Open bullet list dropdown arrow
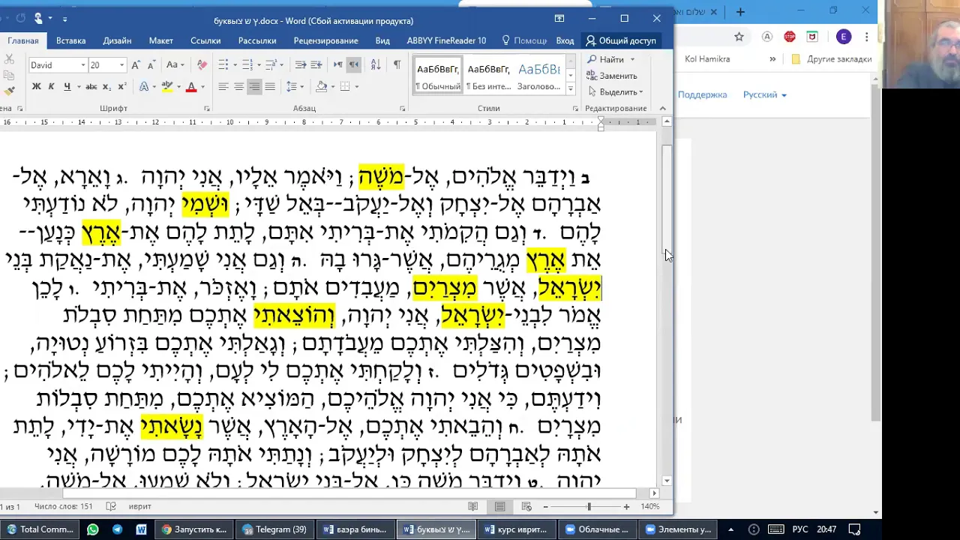The height and width of the screenshot is (540, 960). pyautogui.click(x=235, y=65)
